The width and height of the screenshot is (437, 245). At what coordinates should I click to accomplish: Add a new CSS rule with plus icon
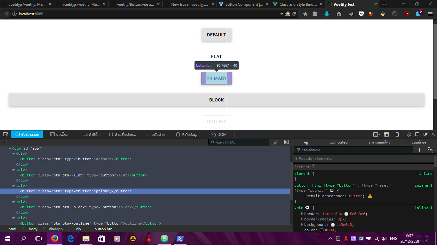tap(420, 150)
